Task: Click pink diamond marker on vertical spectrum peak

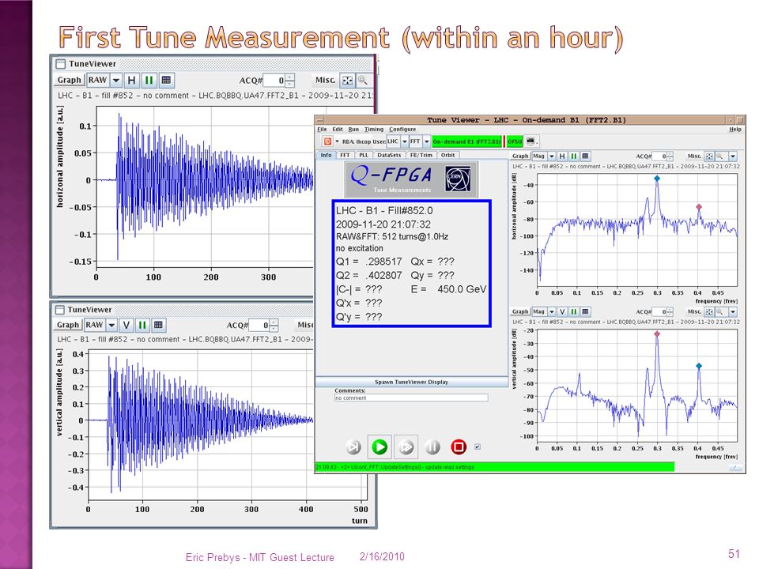Action: (x=657, y=333)
